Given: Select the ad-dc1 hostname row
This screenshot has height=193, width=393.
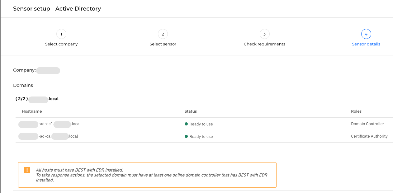Looking at the screenshot, I should (x=50, y=124).
